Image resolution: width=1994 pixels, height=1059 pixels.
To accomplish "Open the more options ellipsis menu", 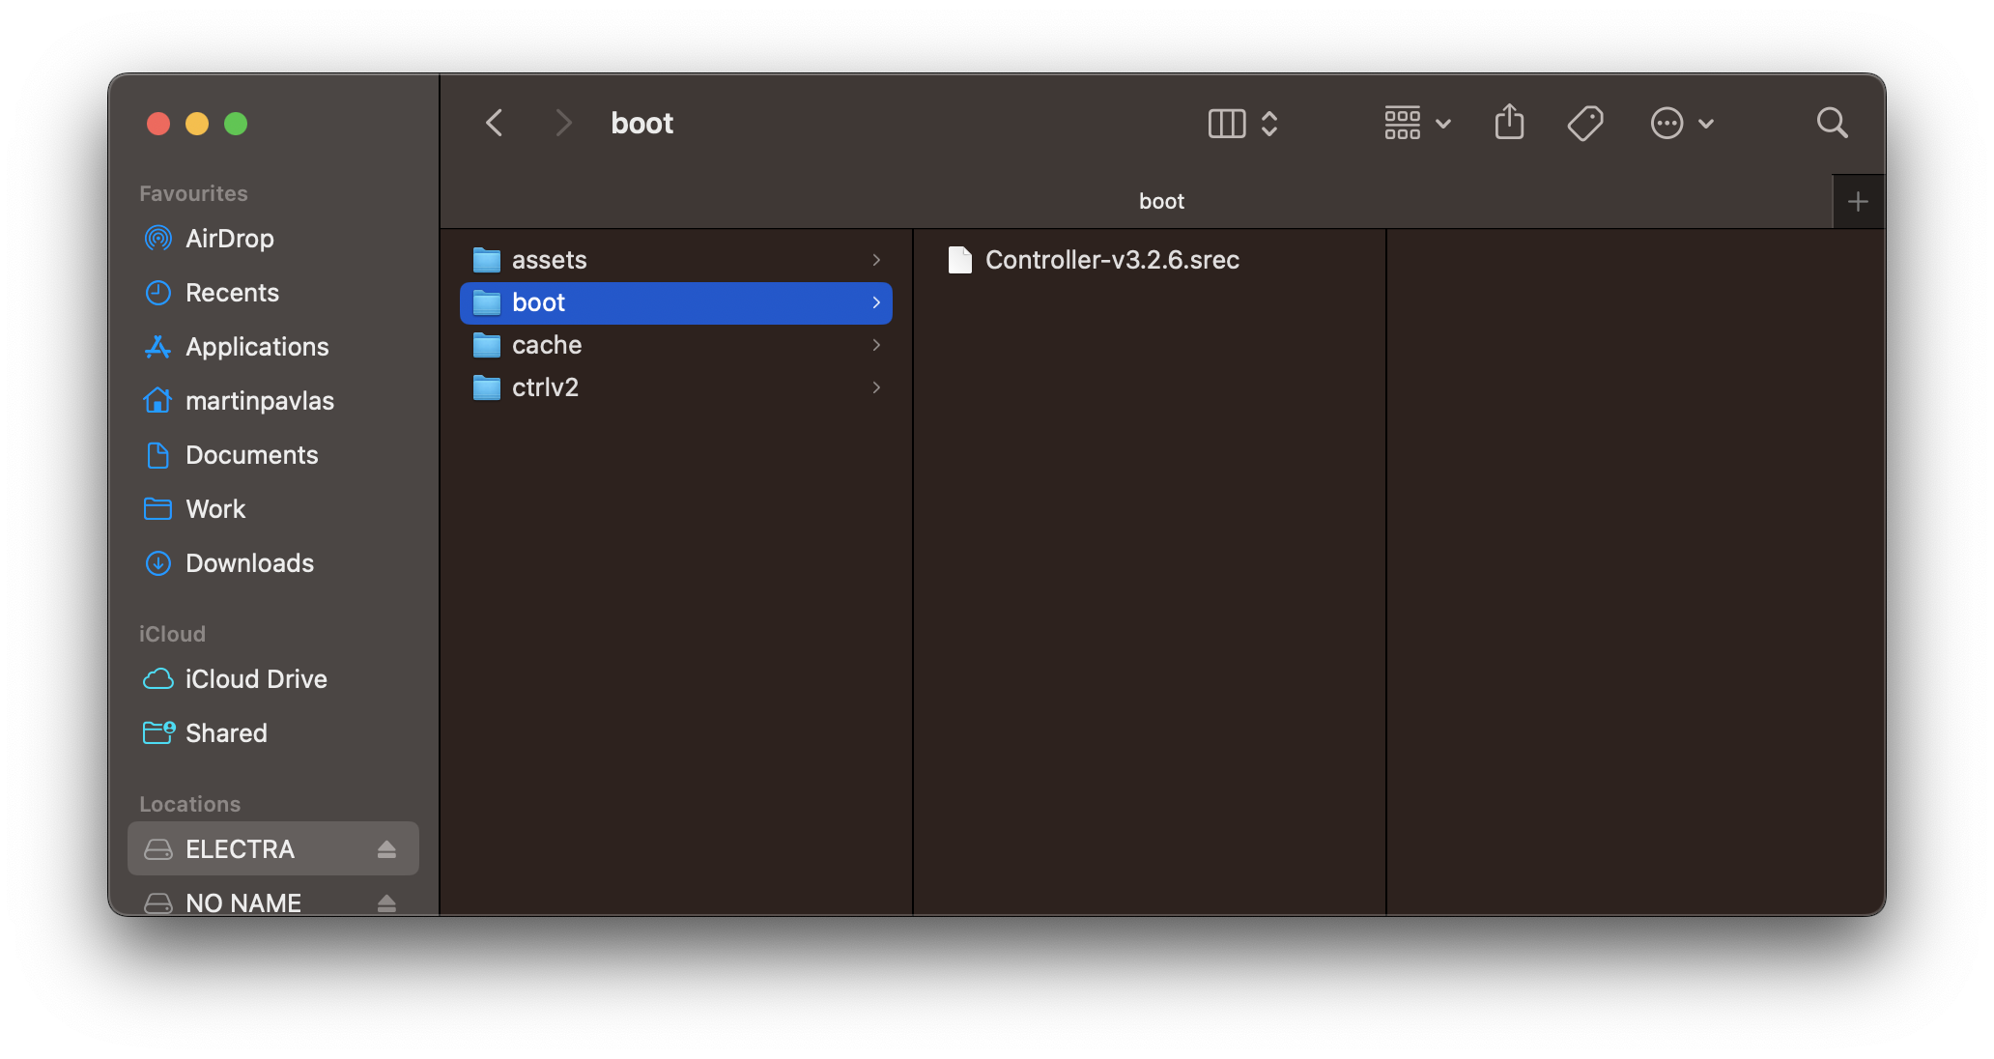I will click(x=1681, y=123).
